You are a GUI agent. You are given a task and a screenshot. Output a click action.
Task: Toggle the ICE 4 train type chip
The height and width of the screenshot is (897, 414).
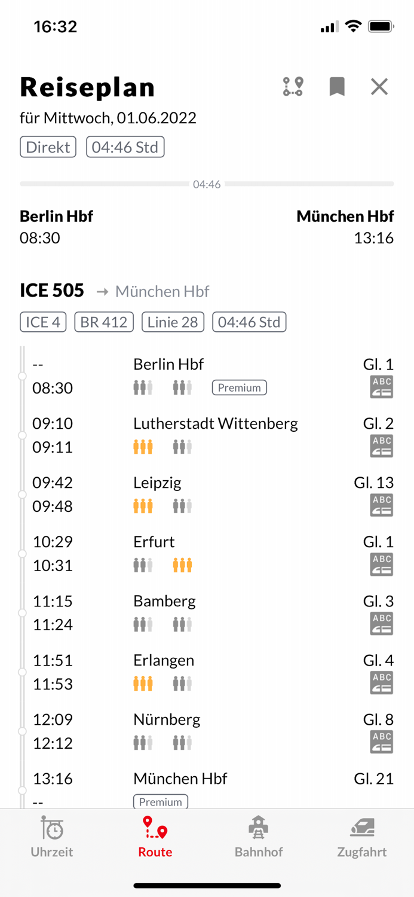(x=42, y=322)
